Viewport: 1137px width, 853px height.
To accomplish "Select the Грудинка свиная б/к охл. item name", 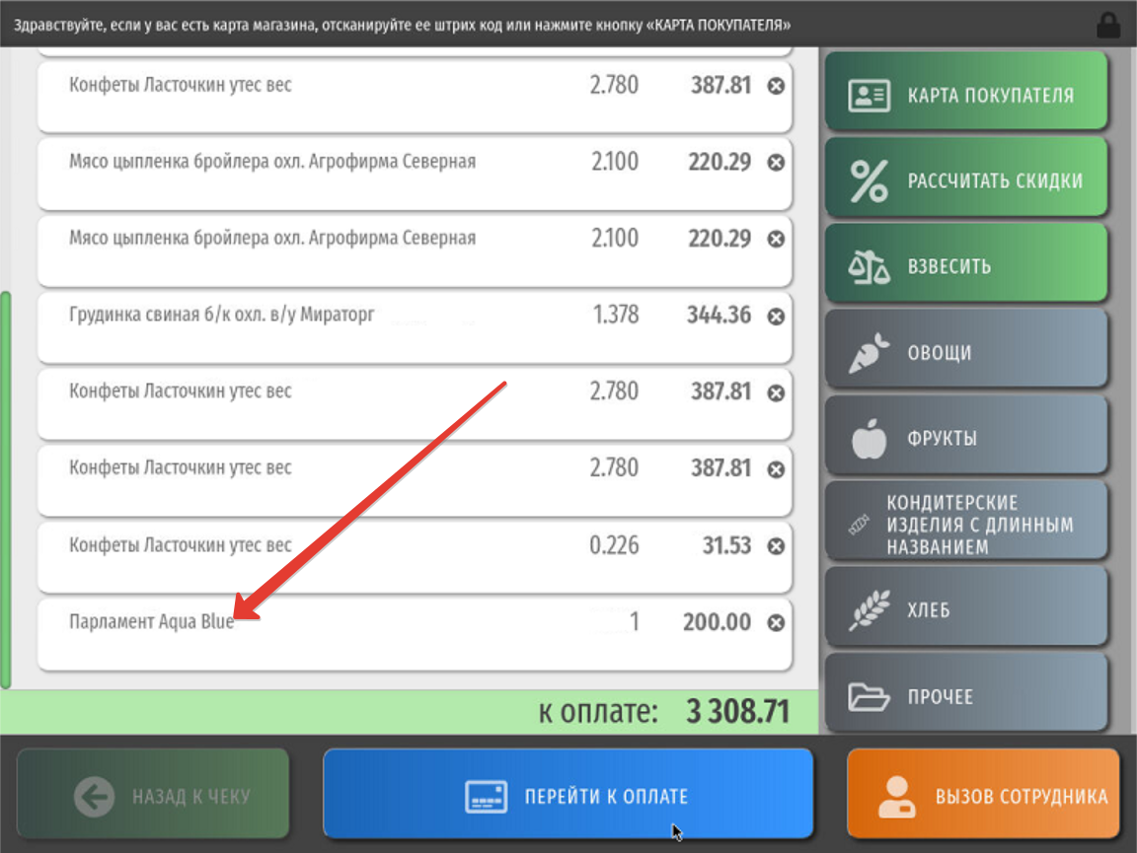I will [x=222, y=315].
